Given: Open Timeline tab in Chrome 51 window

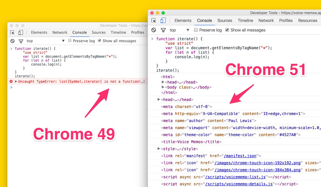Looking at the screenshot, I should pyautogui.click(x=245, y=20).
